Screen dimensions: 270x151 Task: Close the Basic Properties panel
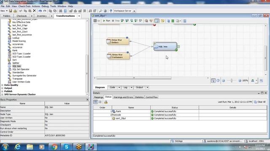tap(87, 100)
